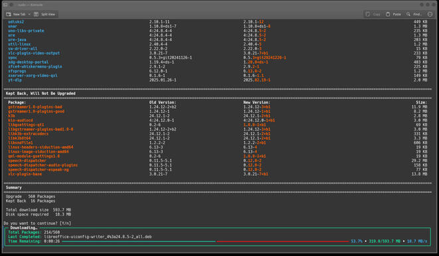Select the speech-dispatcher-espeak-ng package name
439x256 pixels.
39,169
